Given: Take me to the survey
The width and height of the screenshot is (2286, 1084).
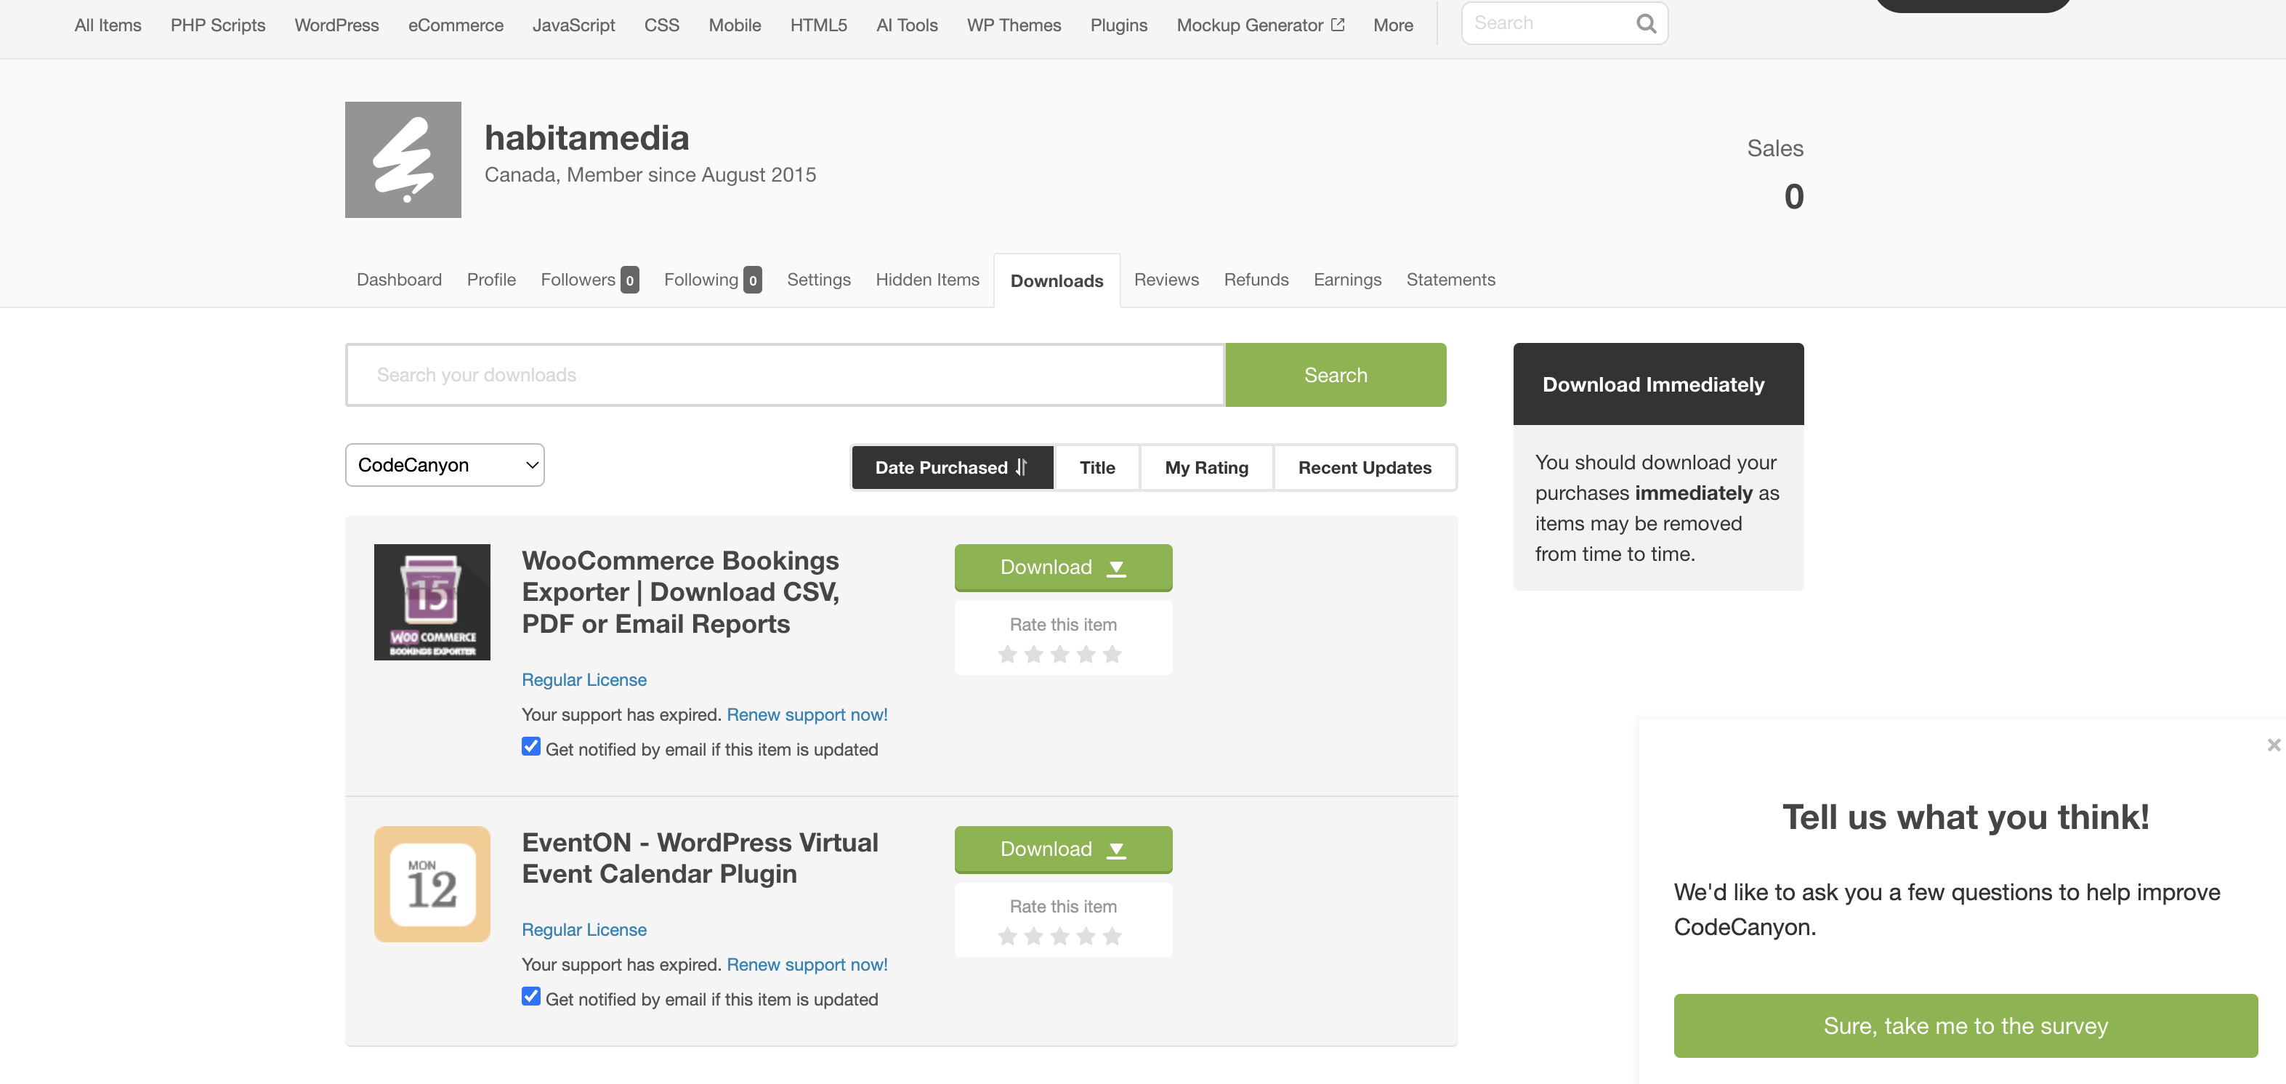Looking at the screenshot, I should point(1965,1027).
